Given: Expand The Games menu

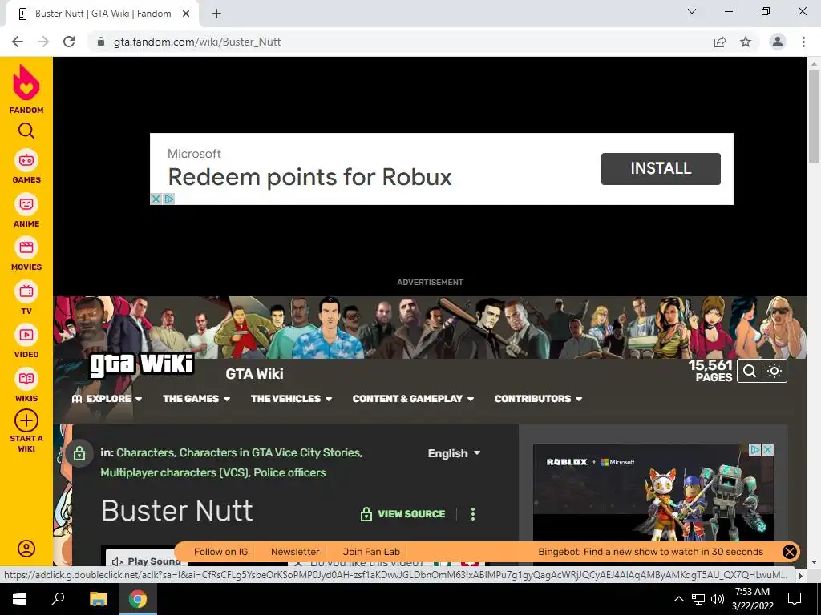Looking at the screenshot, I should pyautogui.click(x=197, y=399).
